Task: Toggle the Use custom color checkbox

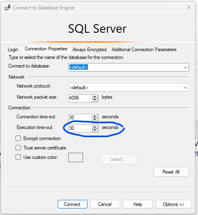Action: click(18, 157)
